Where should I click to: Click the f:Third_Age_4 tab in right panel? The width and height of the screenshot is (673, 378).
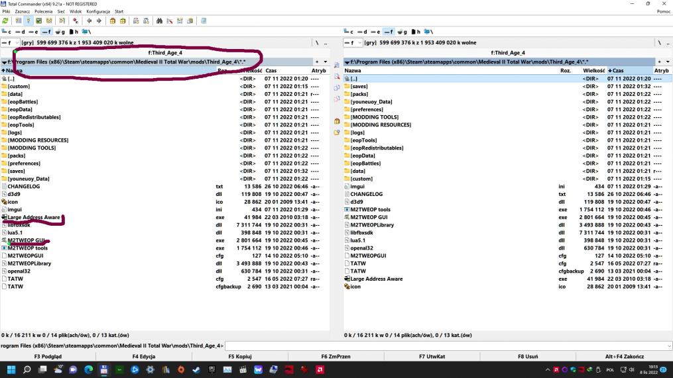pyautogui.click(x=507, y=53)
